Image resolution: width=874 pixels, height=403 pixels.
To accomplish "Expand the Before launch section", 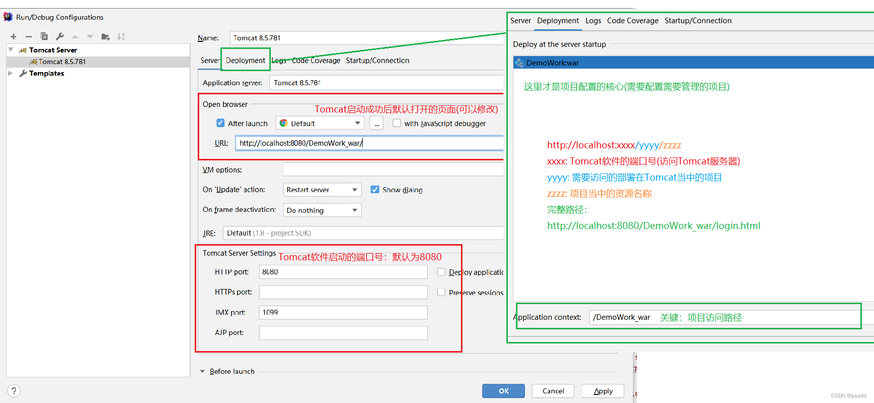I will tap(202, 371).
